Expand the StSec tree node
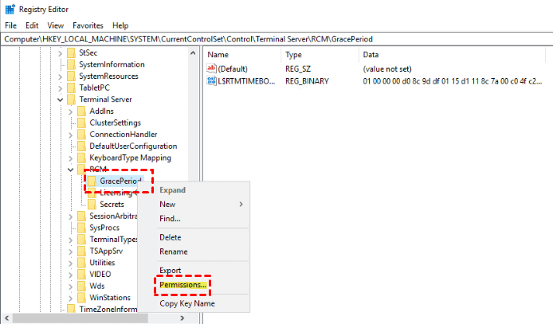 (61, 53)
